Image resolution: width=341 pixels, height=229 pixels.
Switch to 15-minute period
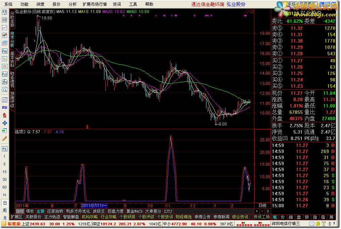pos(4,172)
